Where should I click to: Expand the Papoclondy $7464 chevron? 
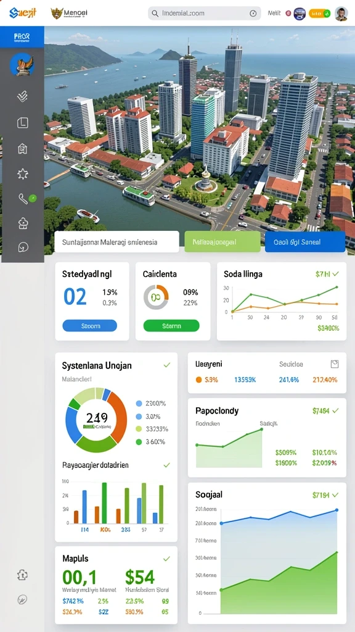(335, 410)
